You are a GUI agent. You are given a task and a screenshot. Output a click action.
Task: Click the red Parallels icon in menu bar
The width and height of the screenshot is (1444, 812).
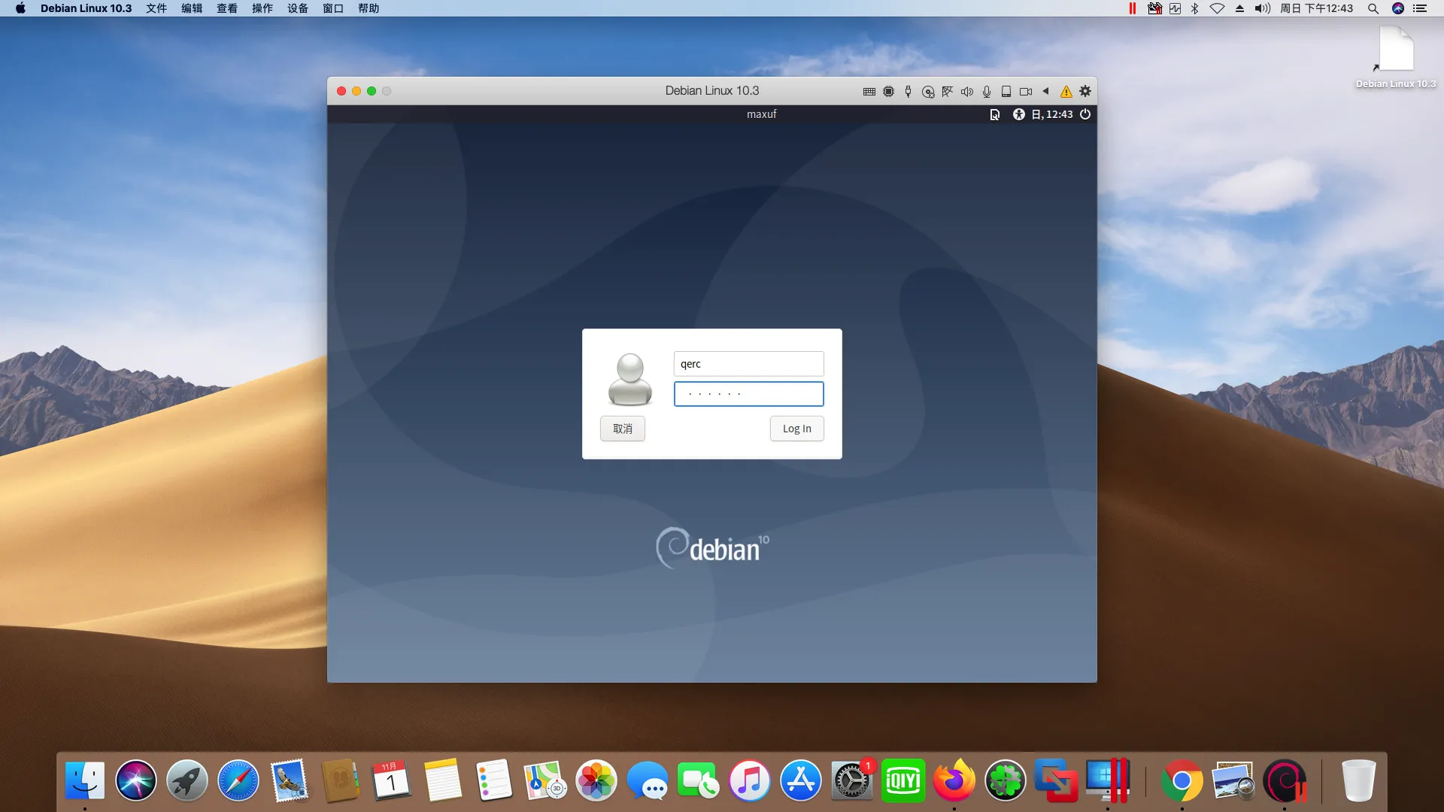point(1132,8)
